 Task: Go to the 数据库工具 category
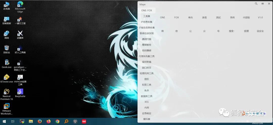[147, 96]
